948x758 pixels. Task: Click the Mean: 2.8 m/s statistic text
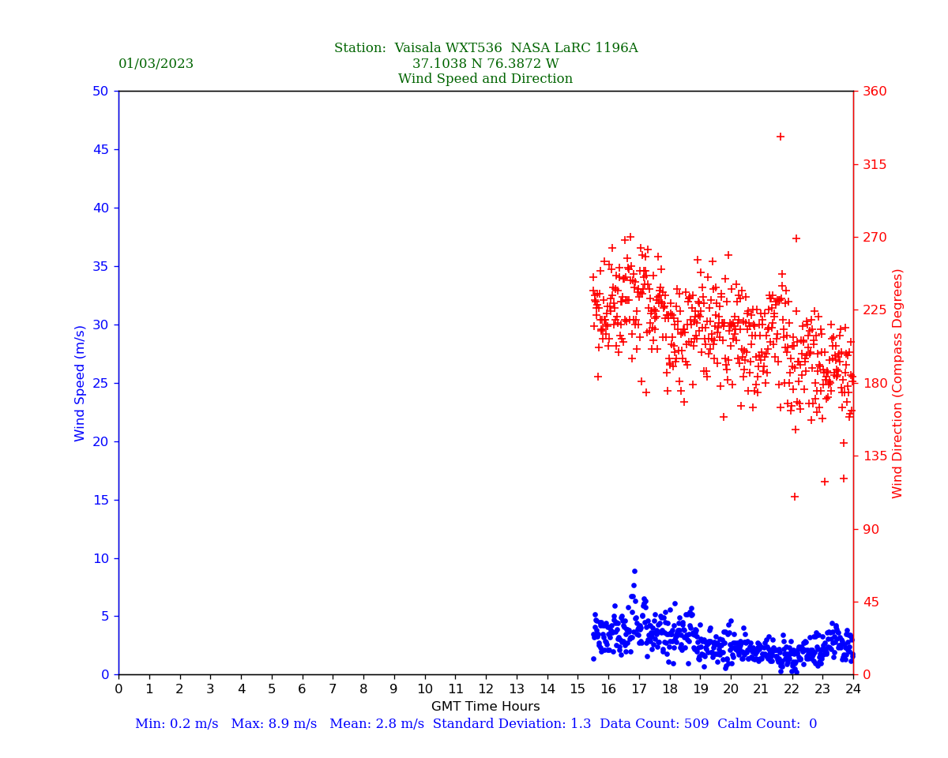pyautogui.click(x=377, y=724)
